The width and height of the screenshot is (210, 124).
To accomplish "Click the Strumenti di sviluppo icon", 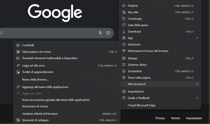I will coord(18,120).
